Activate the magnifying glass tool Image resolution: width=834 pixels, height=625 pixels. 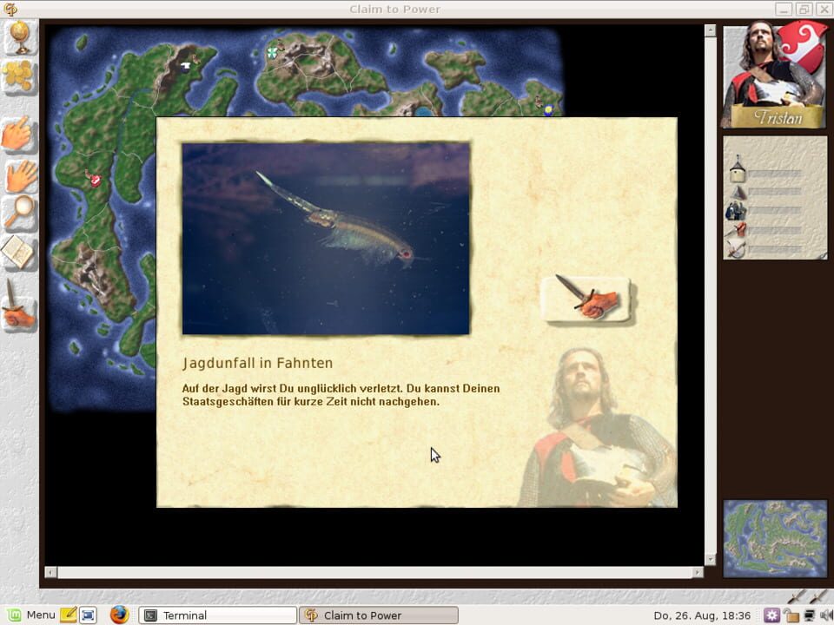pyautogui.click(x=19, y=212)
